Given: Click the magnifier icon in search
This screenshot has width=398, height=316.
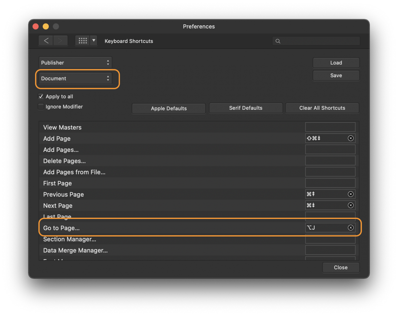Looking at the screenshot, I should (x=278, y=41).
